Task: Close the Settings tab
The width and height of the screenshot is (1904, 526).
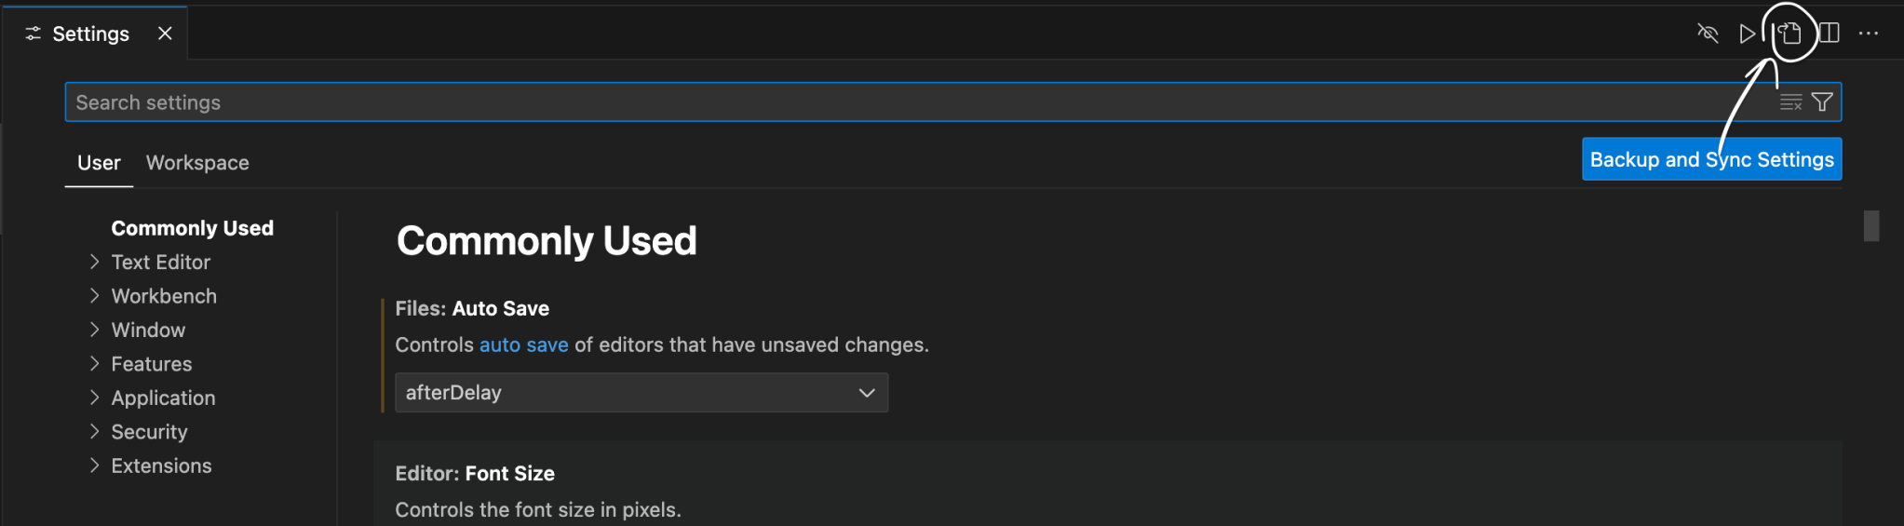Action: click(165, 34)
